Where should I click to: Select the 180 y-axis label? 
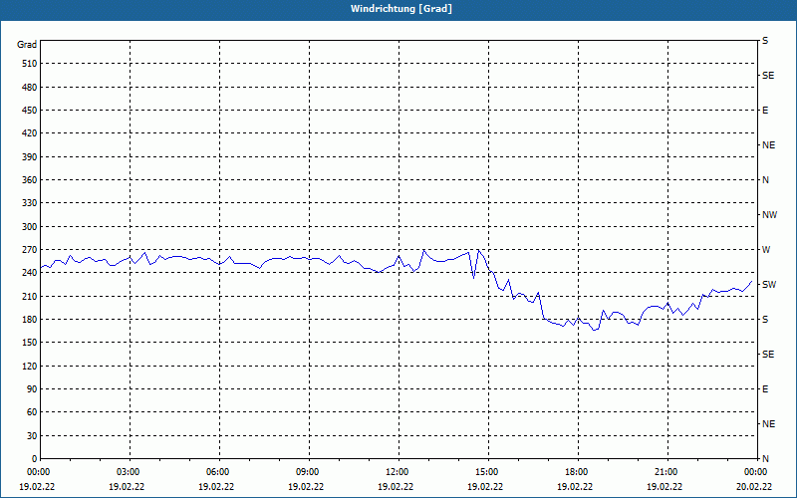pos(30,320)
